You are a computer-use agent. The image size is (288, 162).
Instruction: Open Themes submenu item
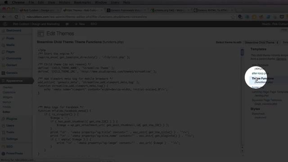(x=8, y=87)
